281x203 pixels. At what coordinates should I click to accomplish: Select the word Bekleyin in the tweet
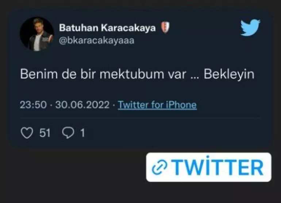[x=229, y=74]
